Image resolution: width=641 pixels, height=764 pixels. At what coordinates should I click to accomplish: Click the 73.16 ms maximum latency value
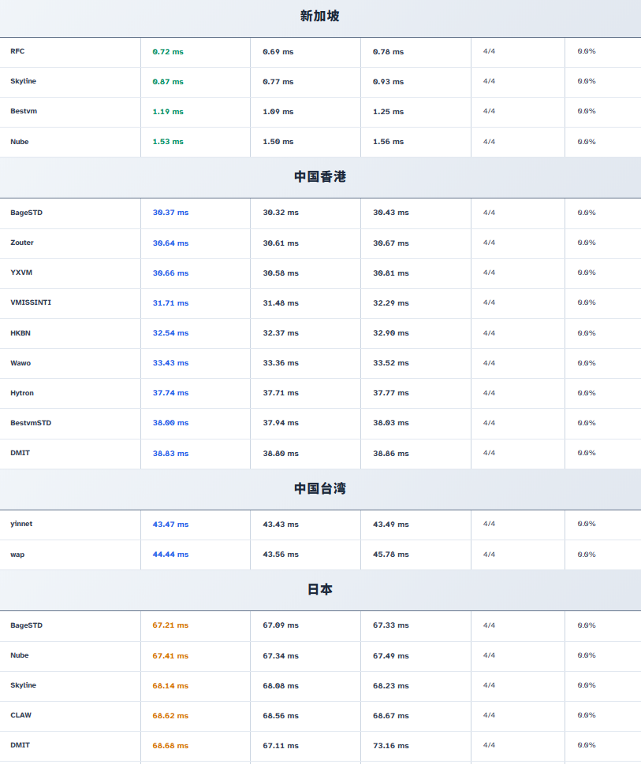pos(391,745)
